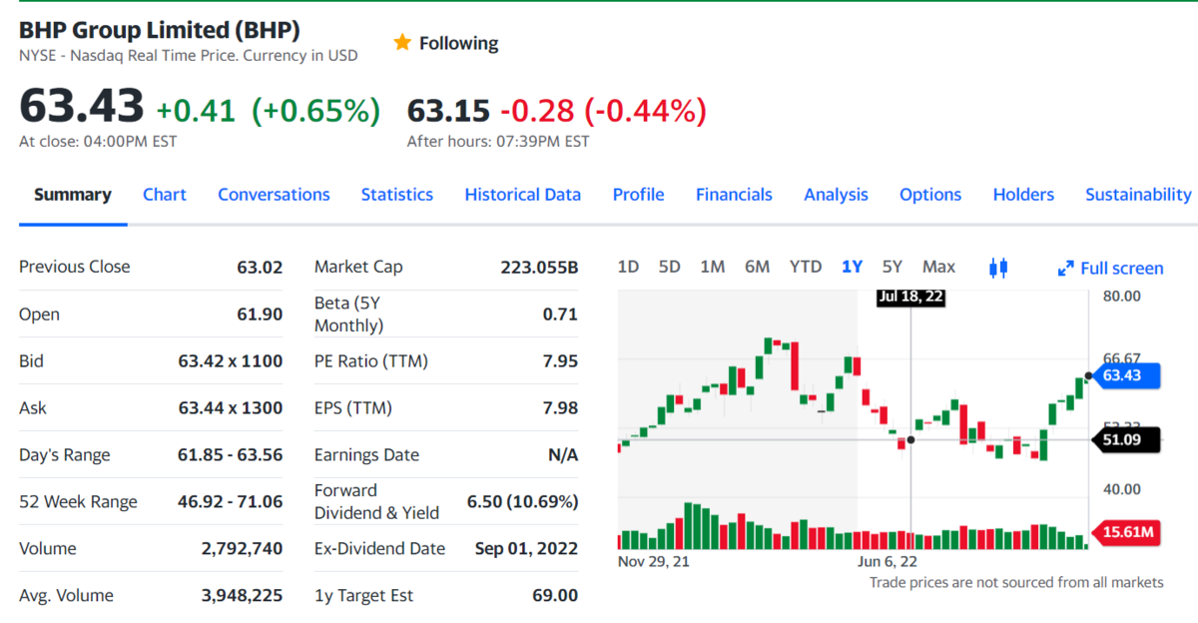Select the Max chart range
The image size is (1198, 623).
(x=938, y=267)
